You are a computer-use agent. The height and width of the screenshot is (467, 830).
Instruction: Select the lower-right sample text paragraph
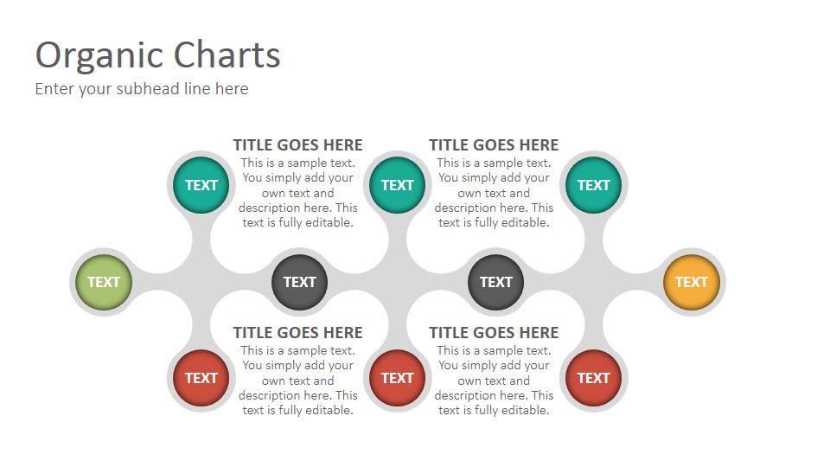(x=494, y=381)
